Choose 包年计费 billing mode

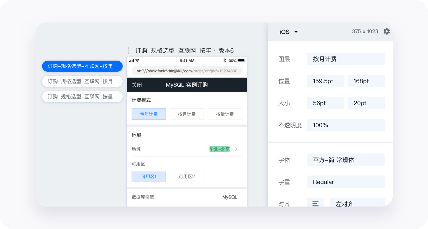click(149, 114)
